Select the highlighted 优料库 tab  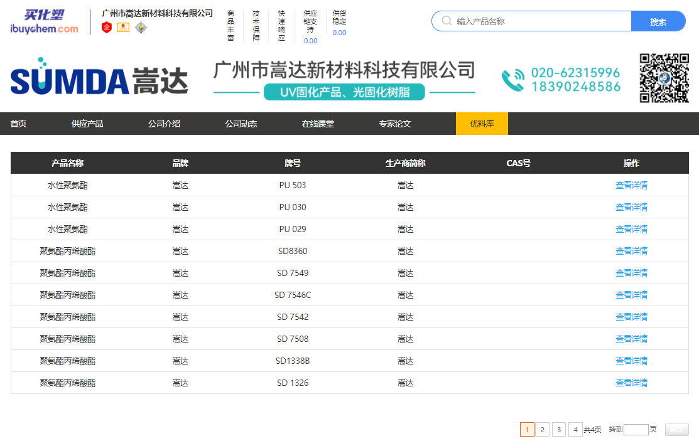482,124
